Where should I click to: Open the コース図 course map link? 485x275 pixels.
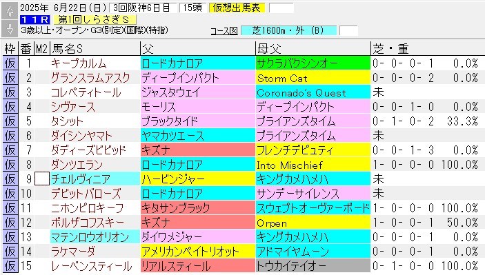[x=224, y=30]
